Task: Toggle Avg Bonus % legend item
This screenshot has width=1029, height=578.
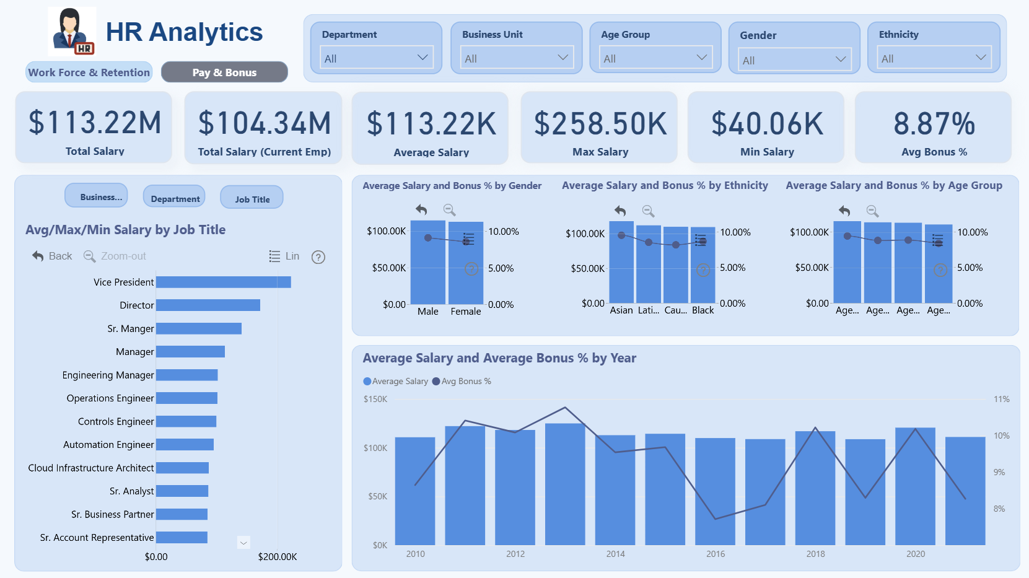Action: (x=462, y=381)
